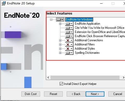The width and height of the screenshot is (125, 101).
Task: Click the Reset button
Action: 53,94
